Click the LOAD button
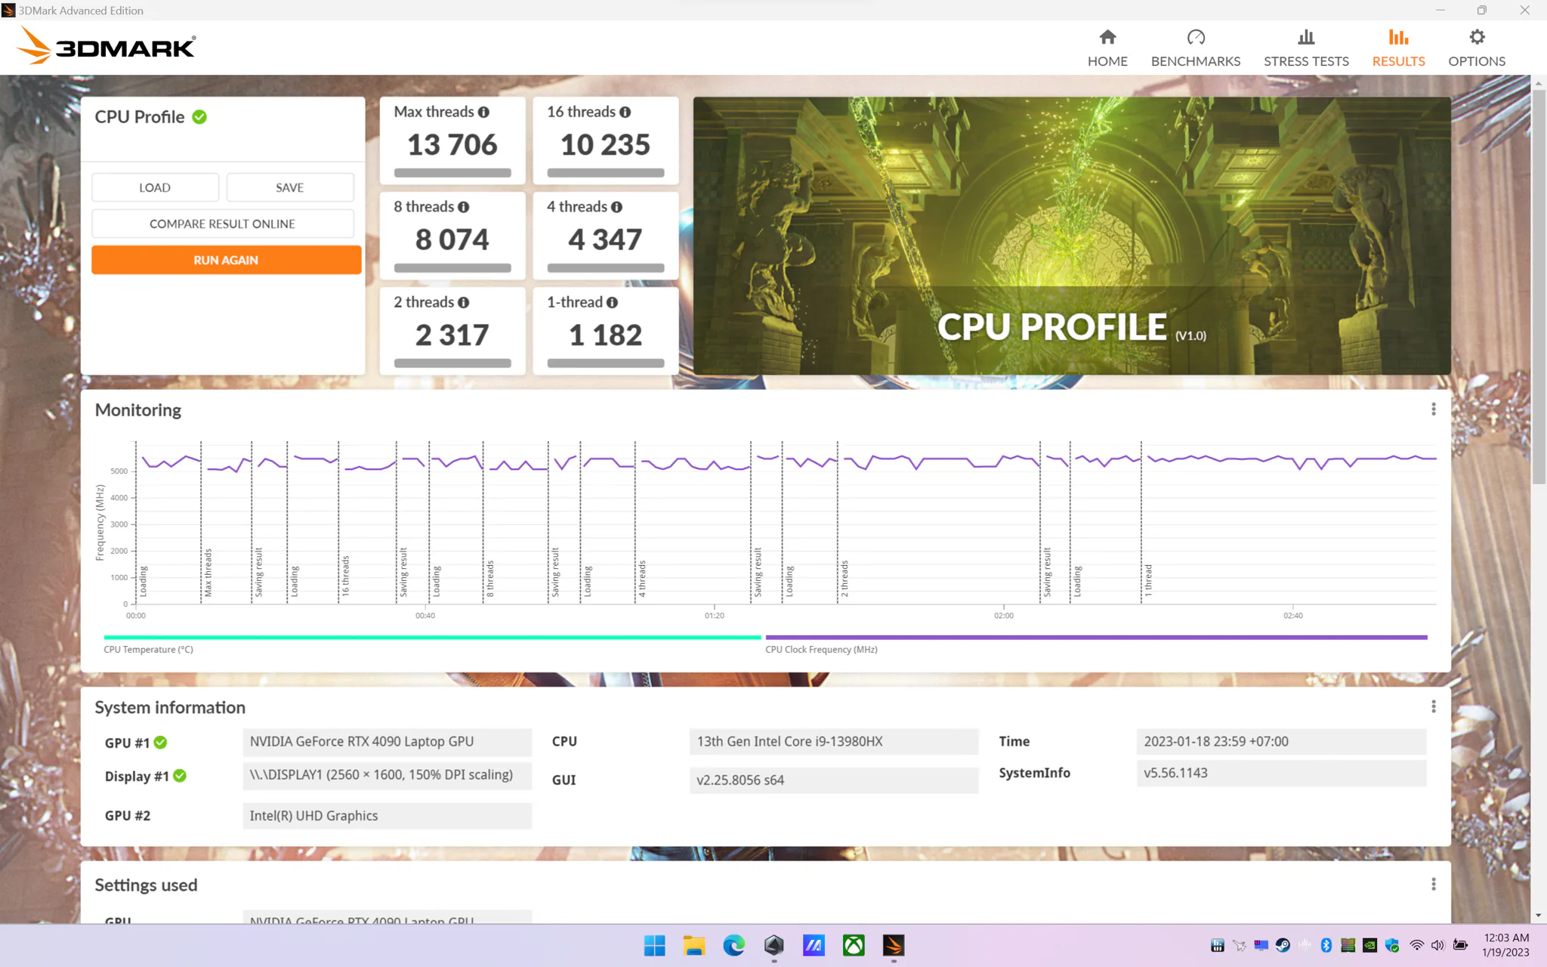The height and width of the screenshot is (967, 1547). coord(155,187)
